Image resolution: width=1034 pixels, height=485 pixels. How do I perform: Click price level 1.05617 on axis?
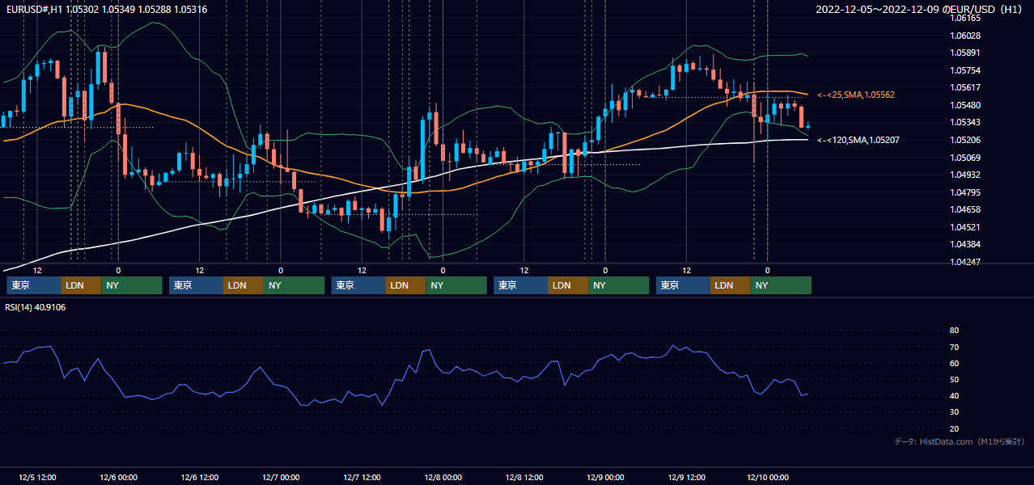[964, 87]
